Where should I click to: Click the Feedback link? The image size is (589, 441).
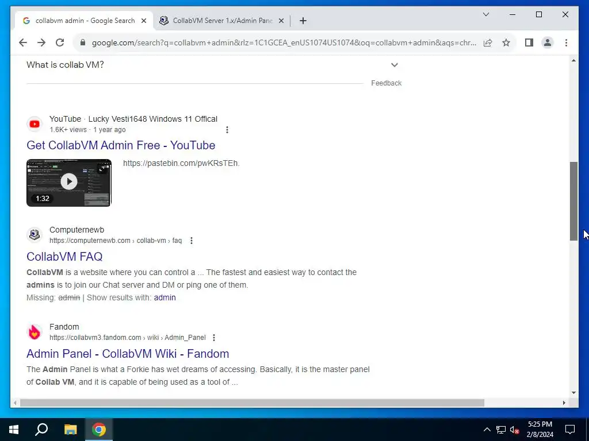[x=386, y=83]
